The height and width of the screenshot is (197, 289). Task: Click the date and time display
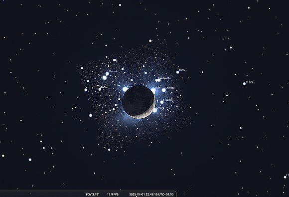[151, 194]
